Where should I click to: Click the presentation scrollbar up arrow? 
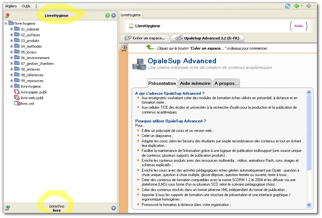click(309, 92)
